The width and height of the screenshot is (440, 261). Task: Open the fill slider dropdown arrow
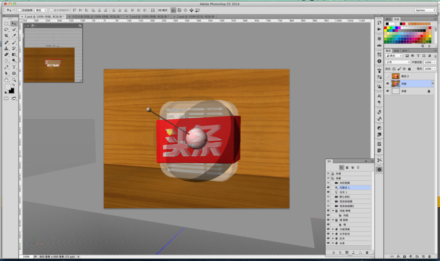pos(435,69)
